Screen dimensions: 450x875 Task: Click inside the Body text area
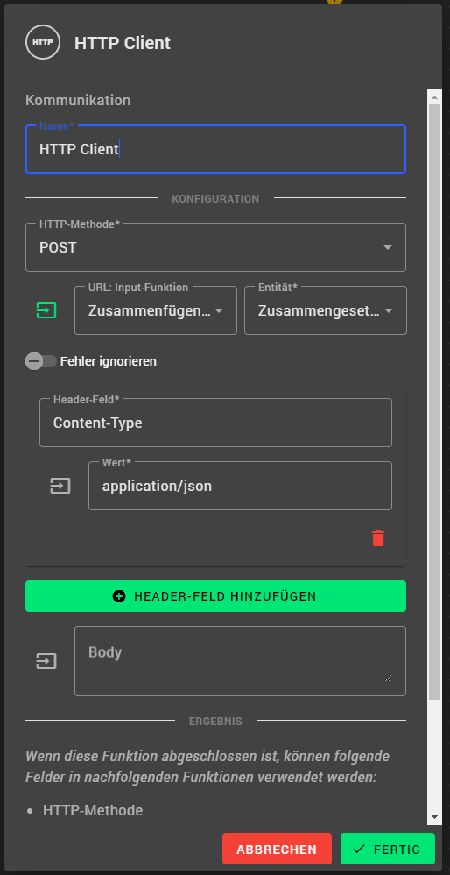tap(240, 661)
